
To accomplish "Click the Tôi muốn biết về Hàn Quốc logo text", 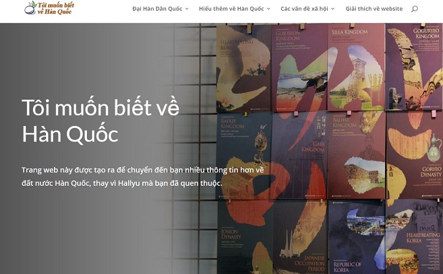I will [56, 8].
